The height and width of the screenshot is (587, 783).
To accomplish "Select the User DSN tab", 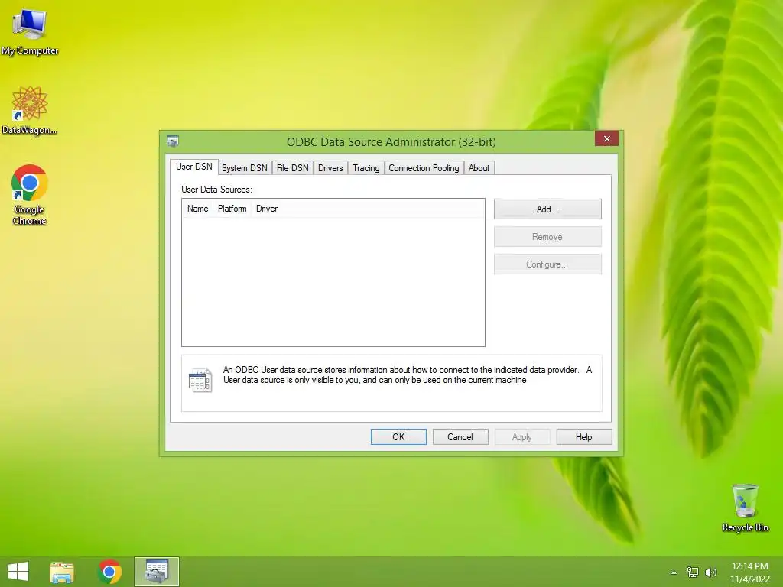I will pyautogui.click(x=193, y=167).
